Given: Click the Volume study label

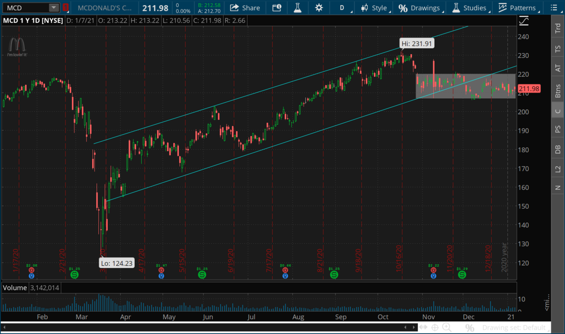Looking at the screenshot, I should [x=15, y=287].
